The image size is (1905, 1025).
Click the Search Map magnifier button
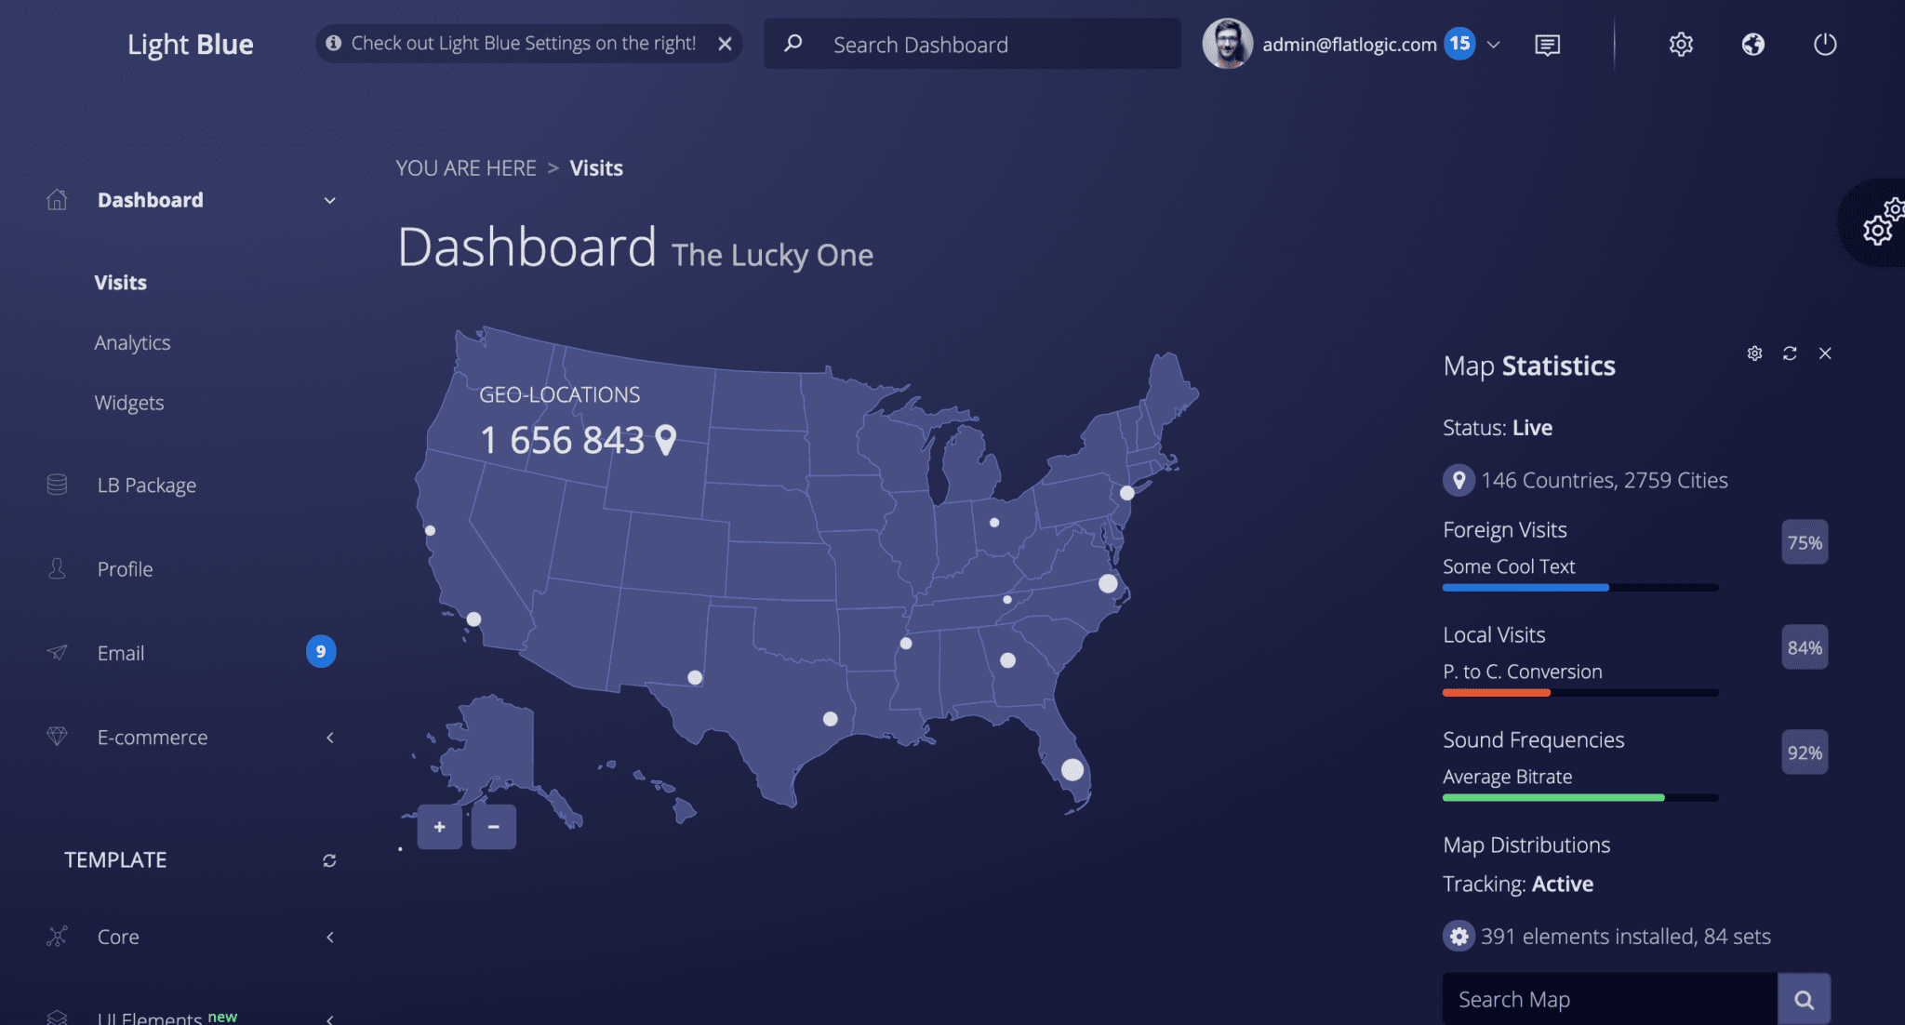1804,1000
